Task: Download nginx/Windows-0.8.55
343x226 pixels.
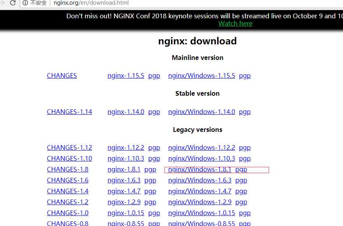Action: click(202, 223)
